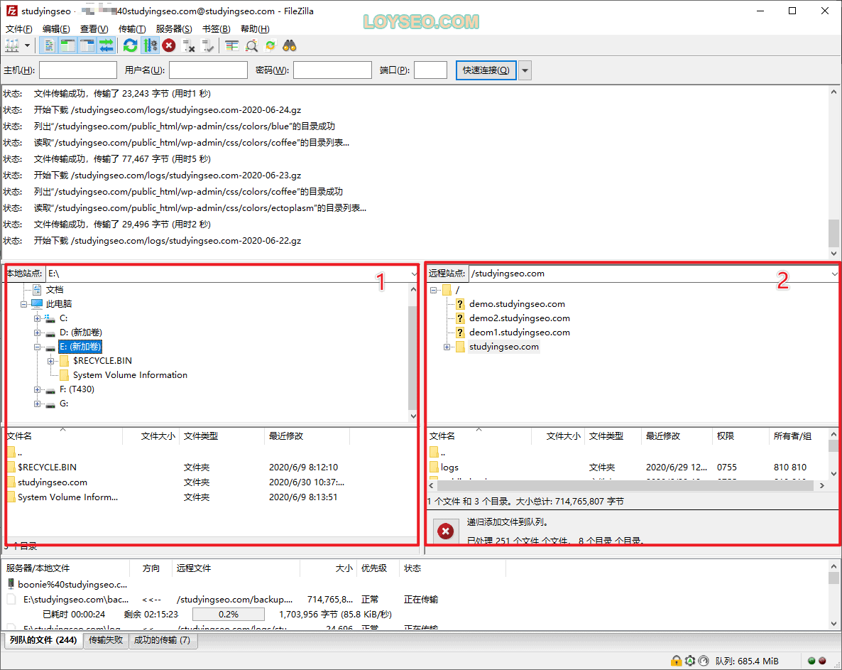This screenshot has height=670, width=842.
Task: Focus the 端口(P) port field
Action: coord(431,70)
